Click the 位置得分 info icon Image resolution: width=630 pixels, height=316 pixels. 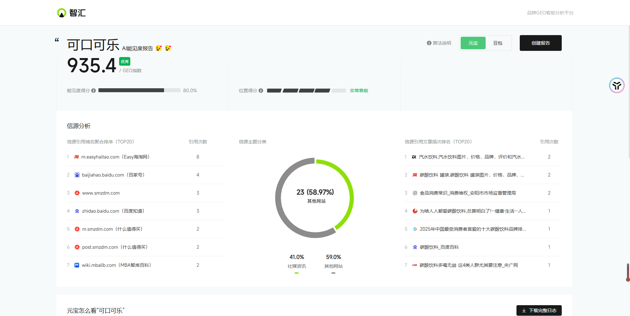[261, 91]
